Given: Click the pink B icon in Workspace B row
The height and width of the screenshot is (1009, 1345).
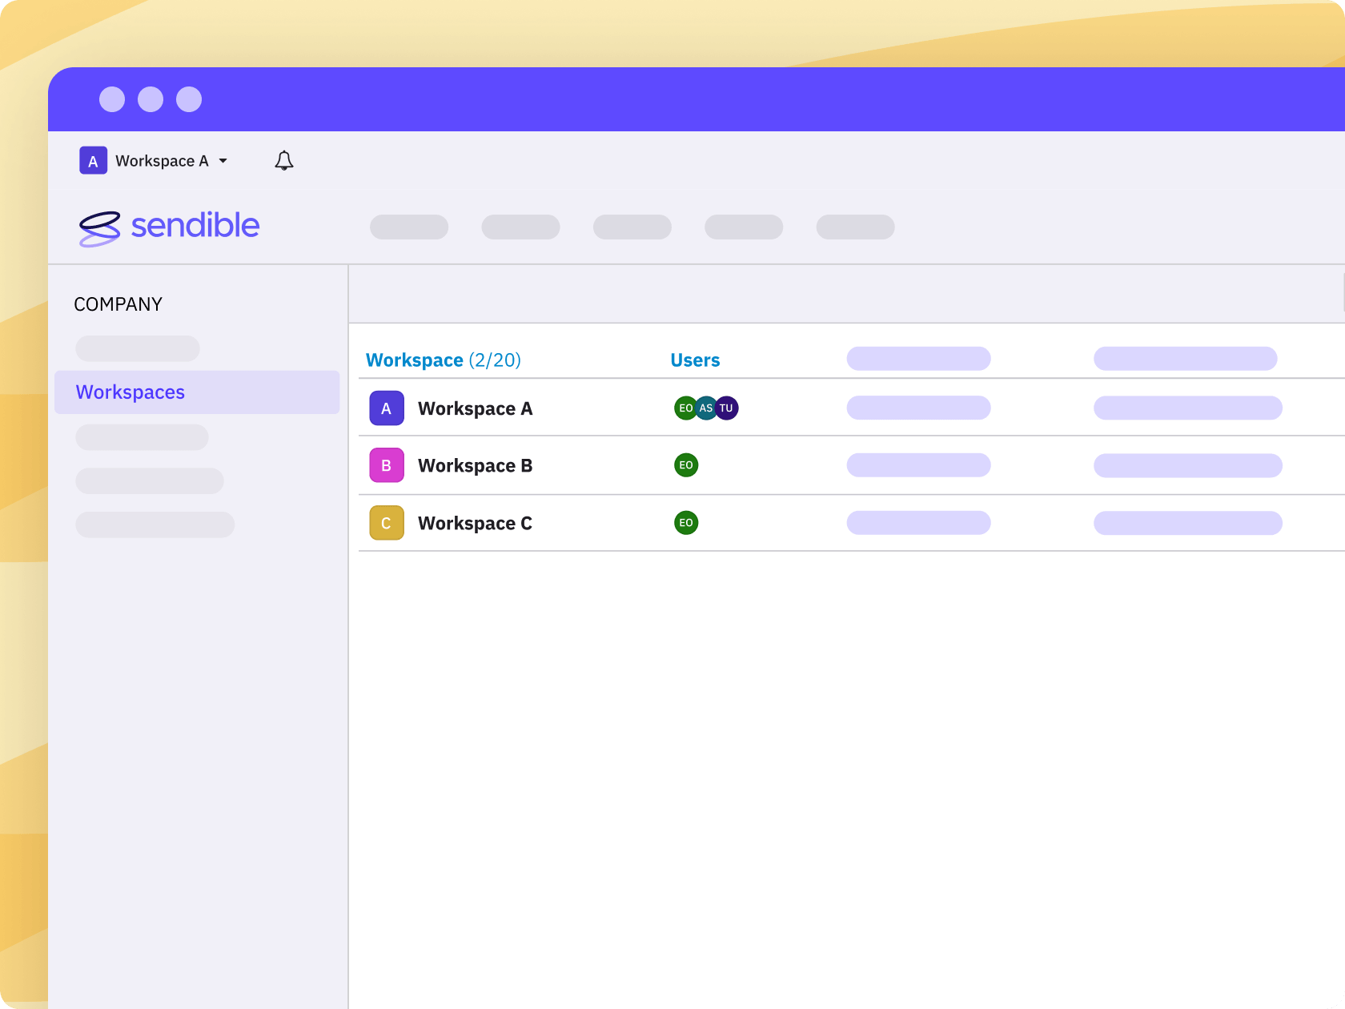Looking at the screenshot, I should [387, 465].
